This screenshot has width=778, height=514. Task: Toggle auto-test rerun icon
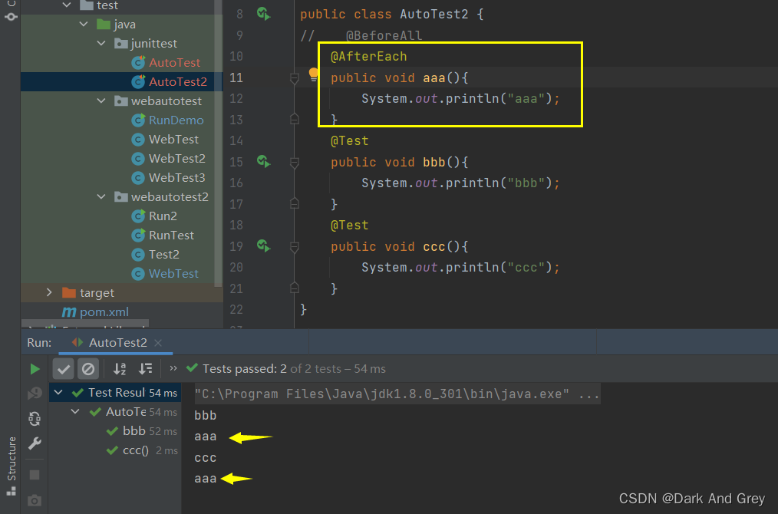click(35, 419)
